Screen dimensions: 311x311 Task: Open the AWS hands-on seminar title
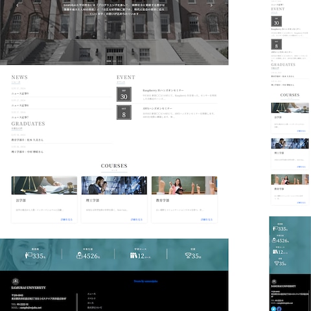click(x=157, y=108)
